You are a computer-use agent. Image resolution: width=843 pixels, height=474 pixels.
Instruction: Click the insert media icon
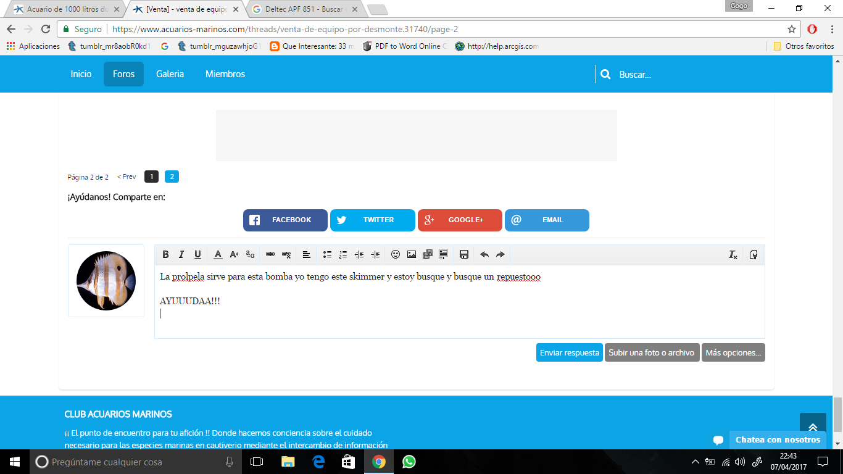point(428,254)
